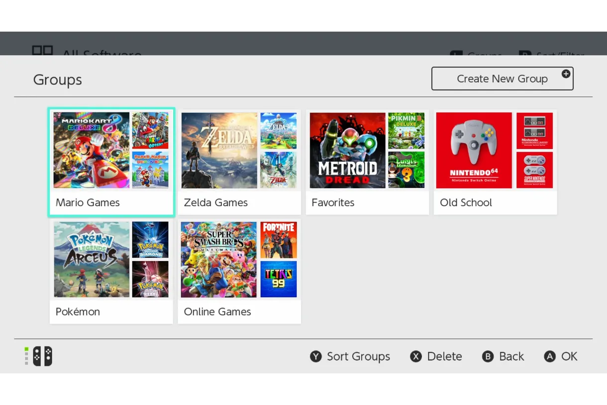Click the plus icon on Create New Group
607x405 pixels.
click(x=566, y=74)
